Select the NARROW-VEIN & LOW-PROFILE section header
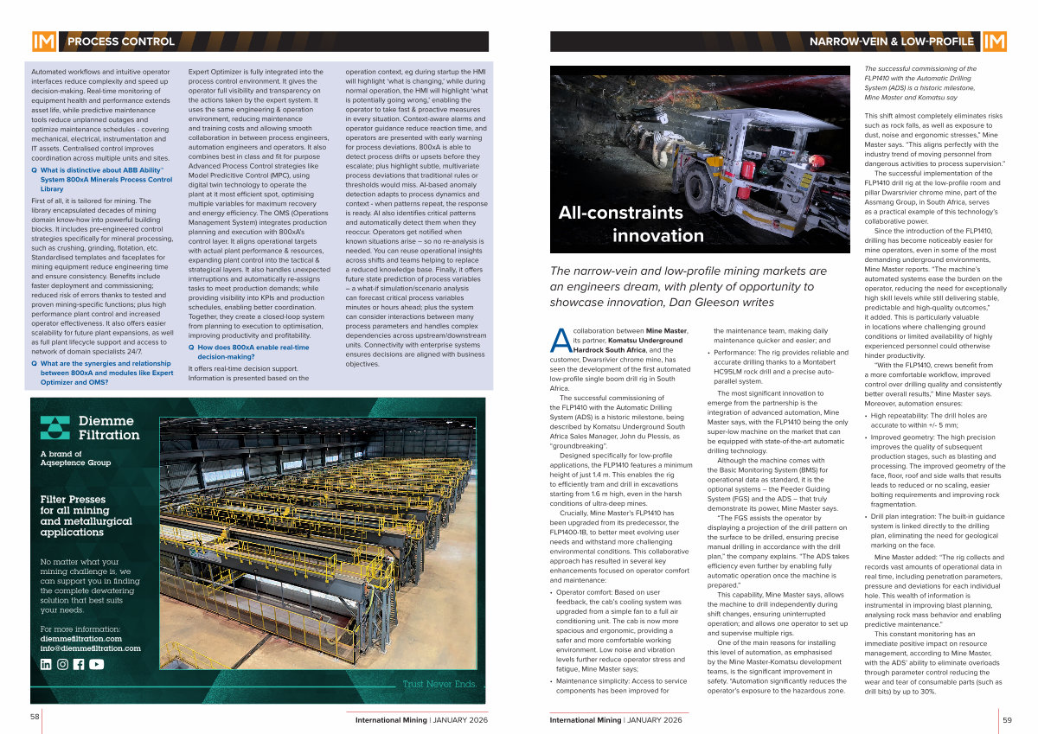This screenshot has width=1038, height=734. pyautogui.click(x=891, y=41)
